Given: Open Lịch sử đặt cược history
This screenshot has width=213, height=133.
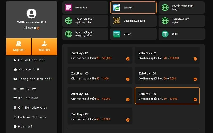Looking at the screenshot, I should (x=32, y=117).
